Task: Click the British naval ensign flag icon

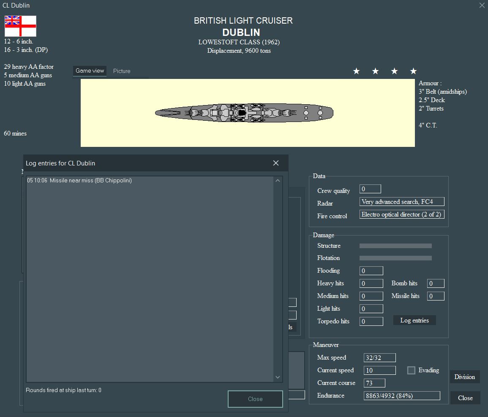Action: click(20, 26)
